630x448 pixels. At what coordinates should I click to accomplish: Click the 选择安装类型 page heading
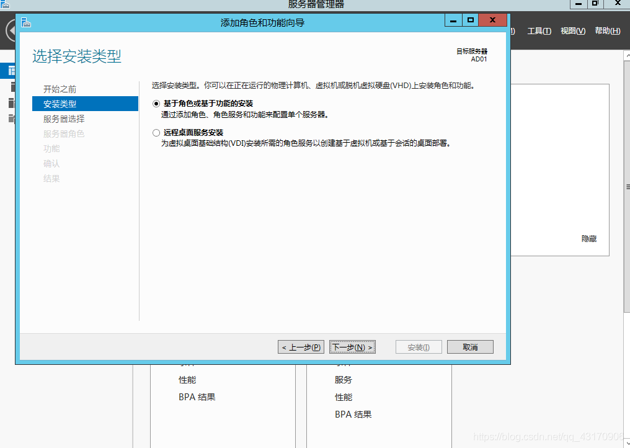(x=77, y=56)
